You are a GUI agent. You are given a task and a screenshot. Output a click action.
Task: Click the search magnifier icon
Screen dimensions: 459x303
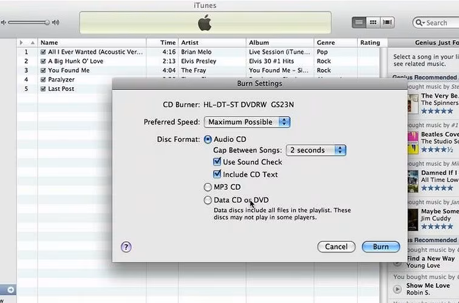(420, 23)
